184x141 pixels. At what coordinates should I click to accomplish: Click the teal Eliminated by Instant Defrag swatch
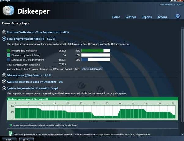(x=9, y=55)
